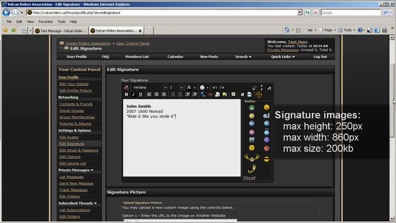The height and width of the screenshot is (223, 396).
Task: Click the Insert Email Link icon
Action: click(x=217, y=95)
